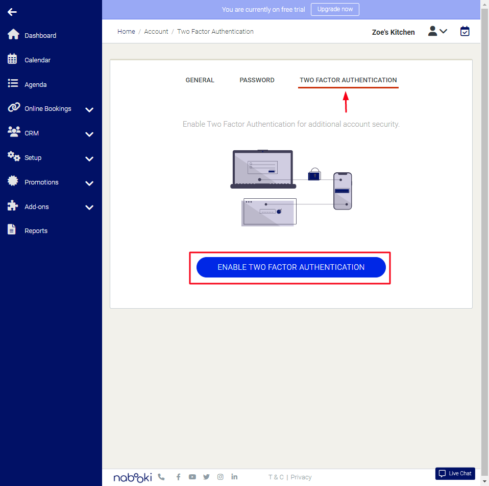Screen dimensions: 489x486
Task: Expand the CRM submenu chevron
Action: [x=89, y=134]
